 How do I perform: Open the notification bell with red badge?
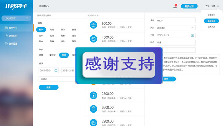175,6
